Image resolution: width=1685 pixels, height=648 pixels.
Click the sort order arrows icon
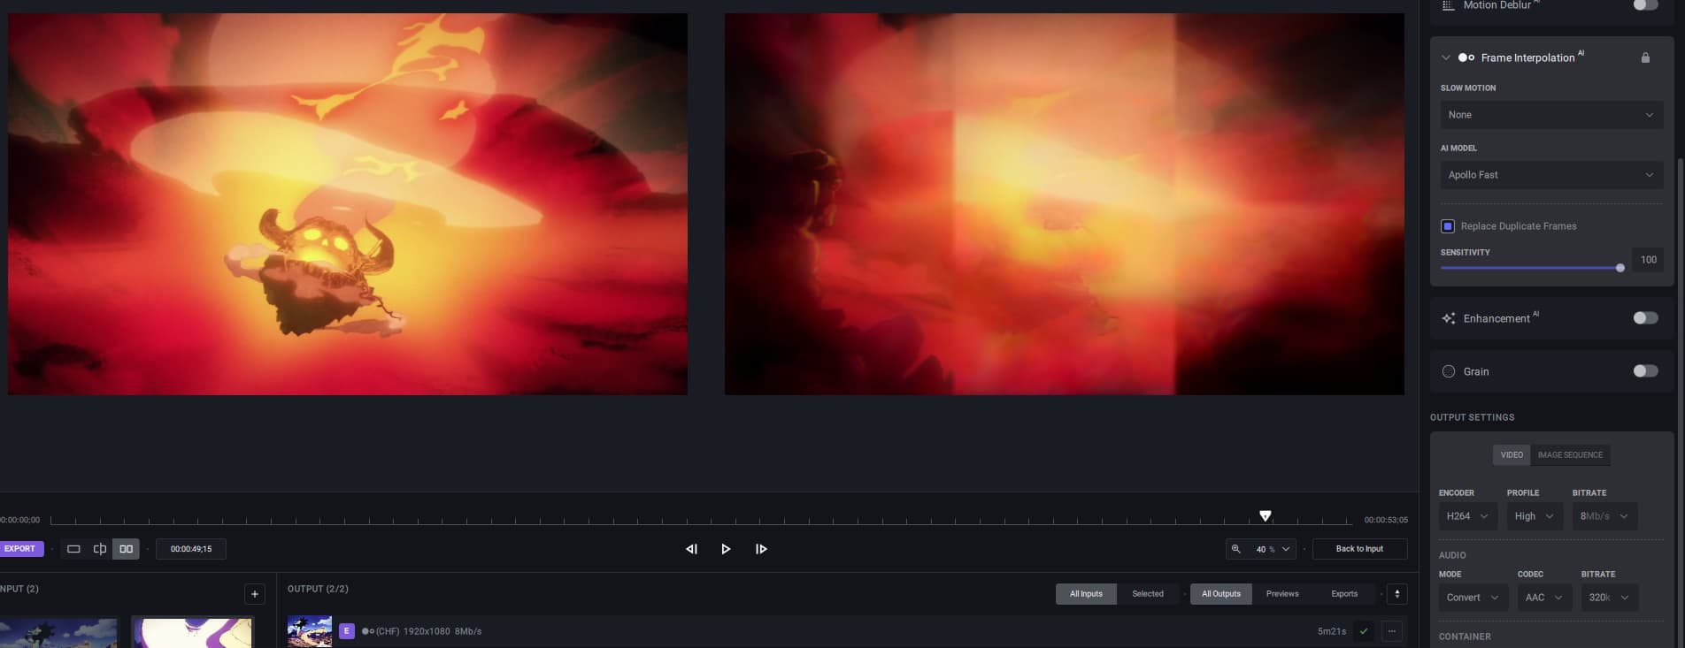pos(1397,594)
